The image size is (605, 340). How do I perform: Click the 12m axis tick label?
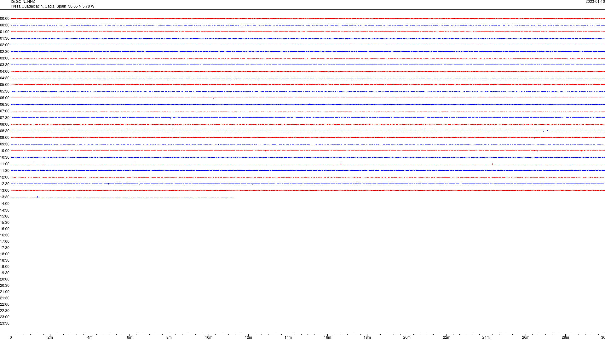[248, 337]
